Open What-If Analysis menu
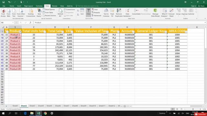Screen dimensions: 207x116 (x=165, y=13)
